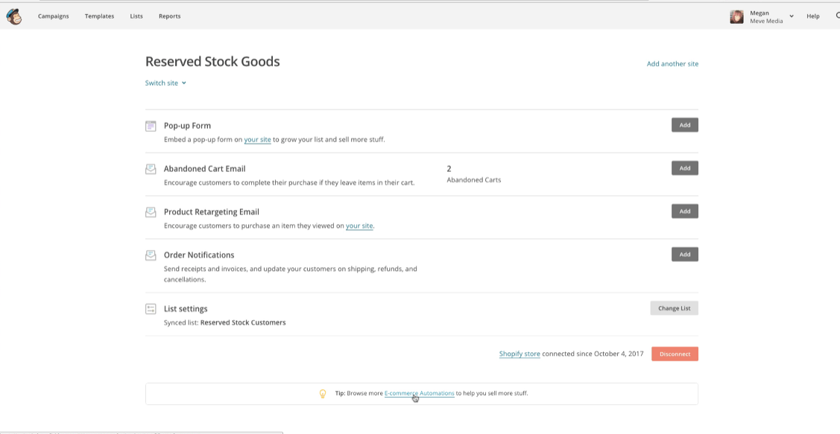Click the Product Retargeting Email envelope icon
Image resolution: width=840 pixels, height=434 pixels.
151,212
